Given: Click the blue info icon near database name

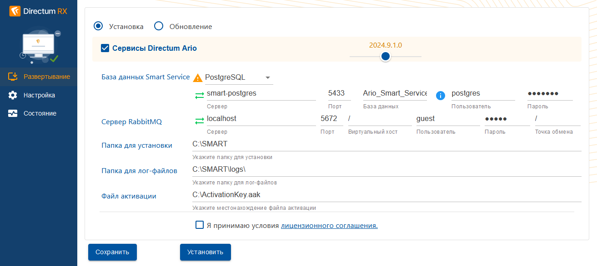Looking at the screenshot, I should tap(440, 96).
